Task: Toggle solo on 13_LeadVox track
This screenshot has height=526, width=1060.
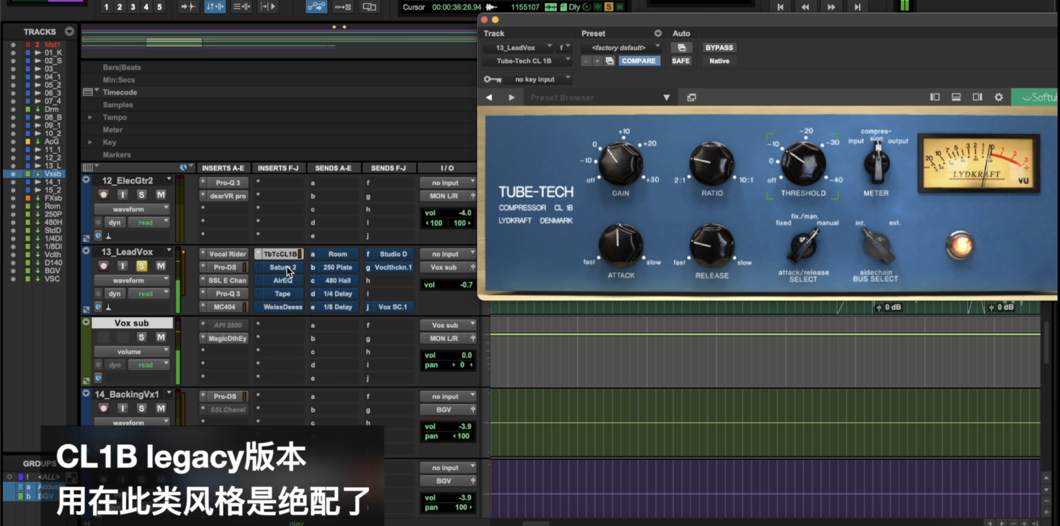Action: [141, 266]
